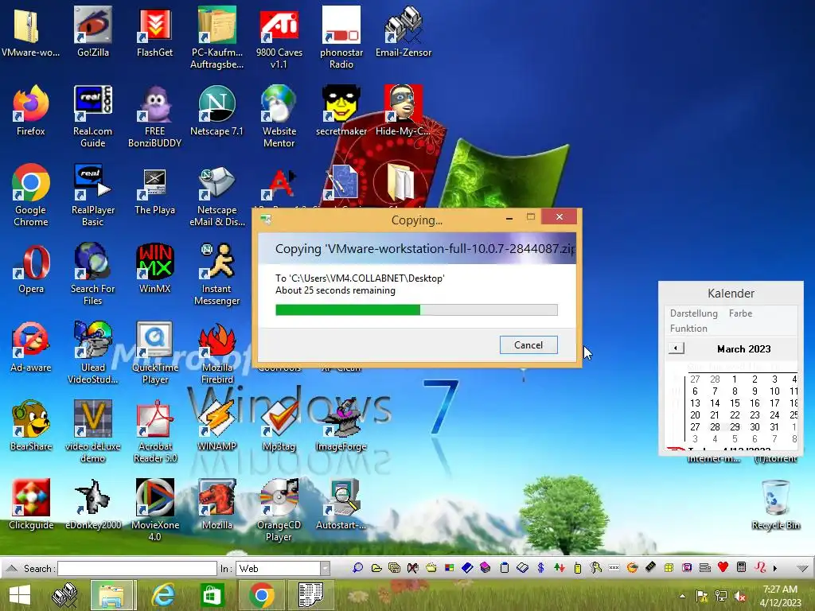This screenshot has height=611, width=815.
Task: Select the RealPlayer Basic desktop icon
Action: [92, 196]
